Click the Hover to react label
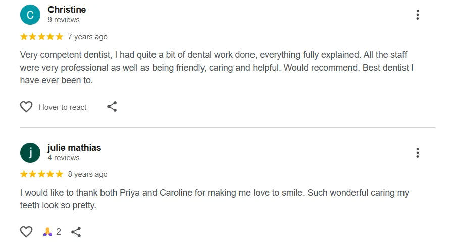This screenshot has width=455, height=247. 63,107
